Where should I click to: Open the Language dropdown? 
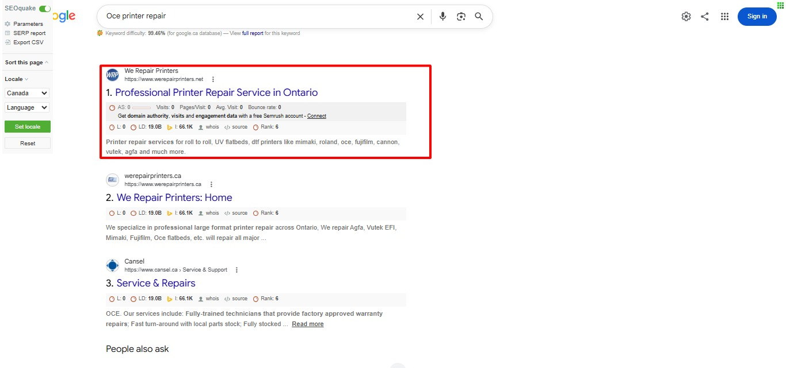pos(27,107)
